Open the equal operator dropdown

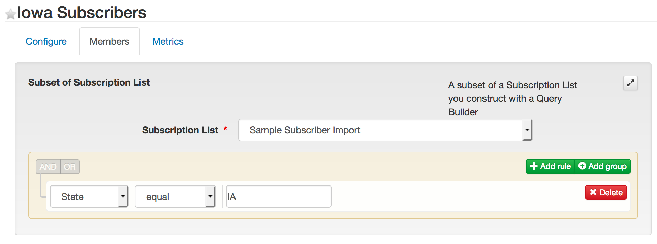pyautogui.click(x=171, y=196)
